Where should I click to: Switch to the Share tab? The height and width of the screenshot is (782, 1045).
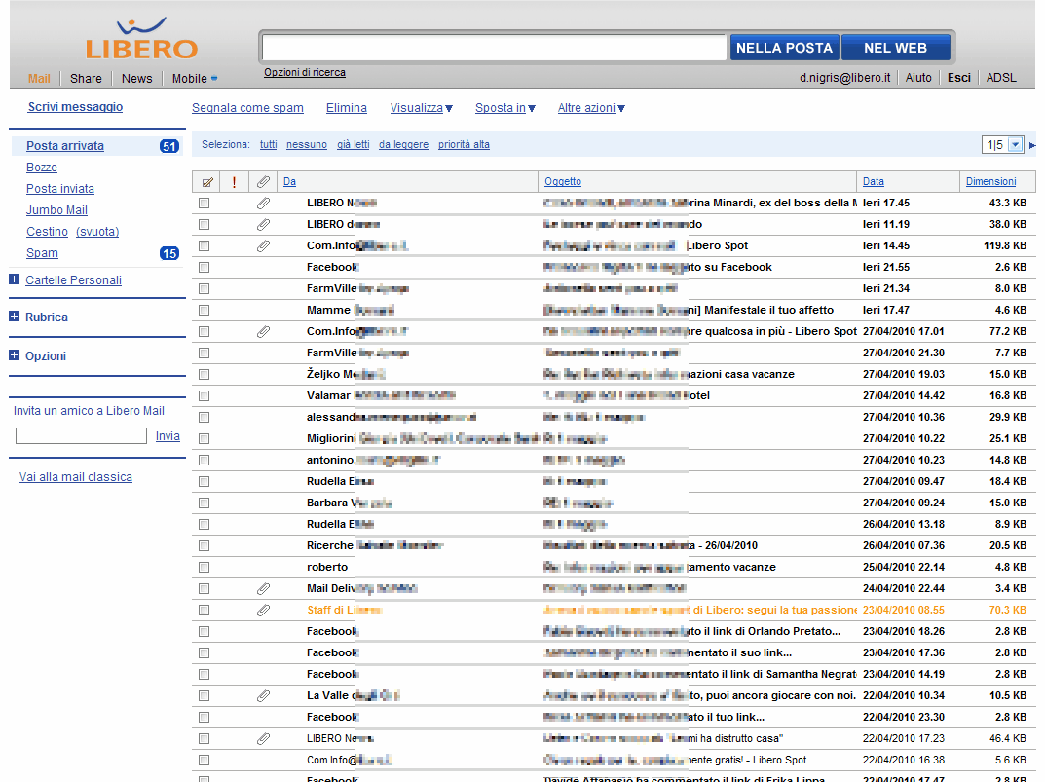(x=86, y=79)
